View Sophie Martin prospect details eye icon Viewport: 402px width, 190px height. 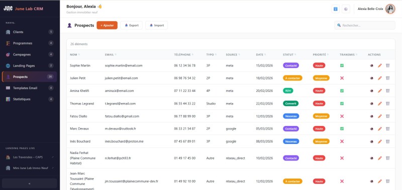(x=371, y=65)
